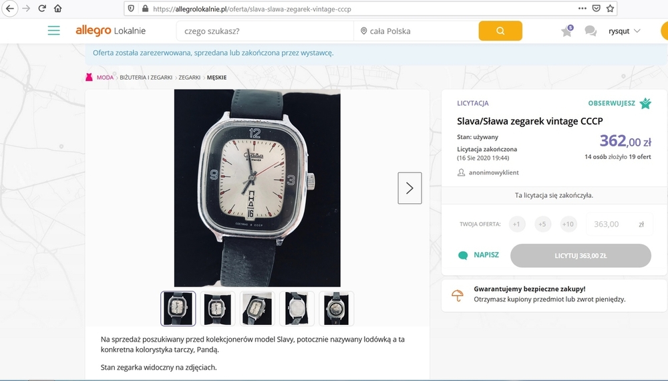Focus the czego szukasz search field
Viewport: 668px width, 381px height.
(264, 31)
